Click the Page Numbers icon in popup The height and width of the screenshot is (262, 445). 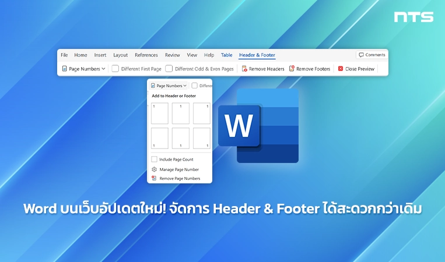coord(153,86)
